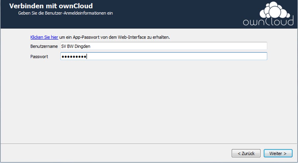Click the separator line above the buttons
The image size is (298, 163).
tap(148, 144)
